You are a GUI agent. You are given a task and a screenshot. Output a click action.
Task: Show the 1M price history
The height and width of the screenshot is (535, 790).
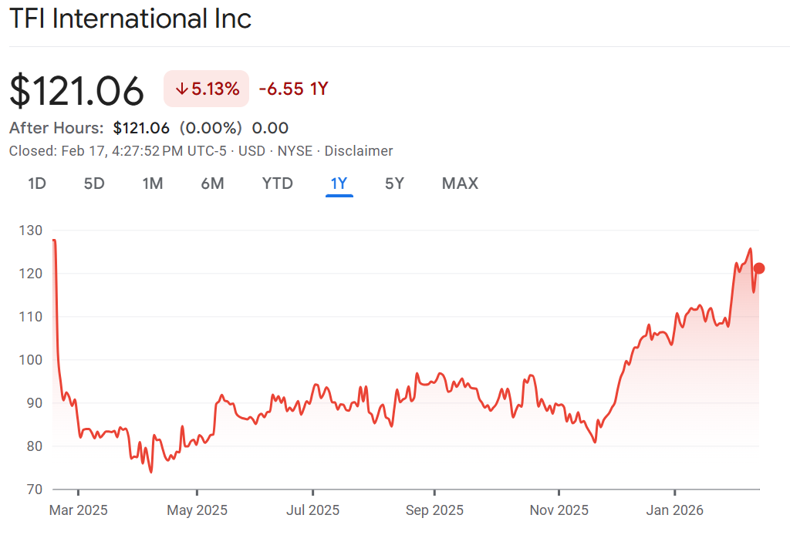(153, 183)
